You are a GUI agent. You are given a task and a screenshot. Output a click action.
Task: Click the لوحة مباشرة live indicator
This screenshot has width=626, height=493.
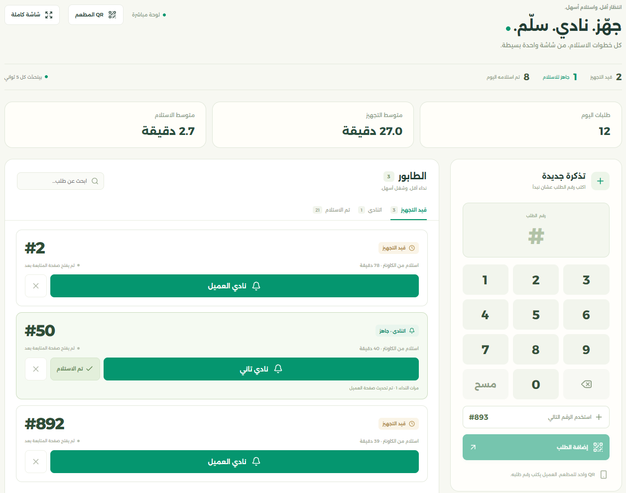pyautogui.click(x=149, y=15)
